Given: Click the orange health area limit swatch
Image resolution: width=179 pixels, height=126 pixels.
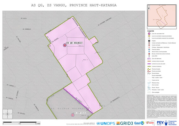Looking at the screenshot, I should (x=149, y=61).
